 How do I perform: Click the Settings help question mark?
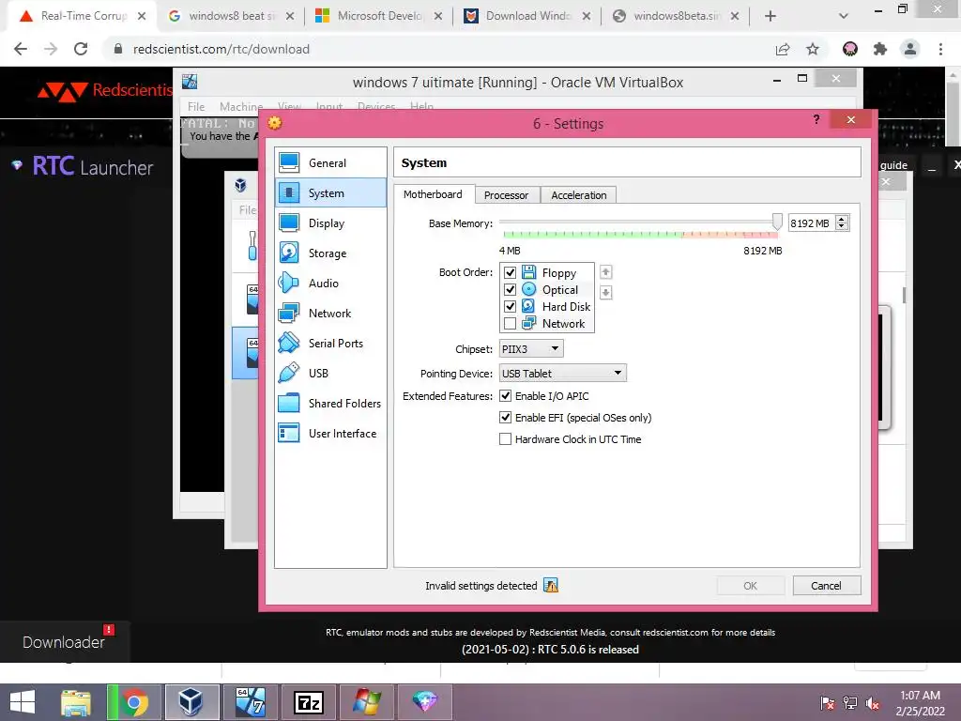816,119
